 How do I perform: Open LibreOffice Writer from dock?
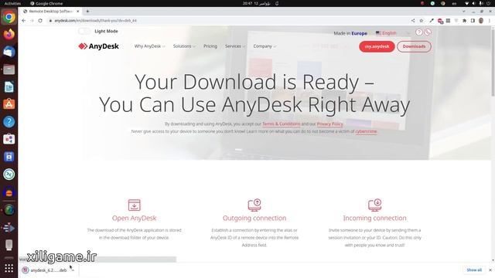(9, 87)
